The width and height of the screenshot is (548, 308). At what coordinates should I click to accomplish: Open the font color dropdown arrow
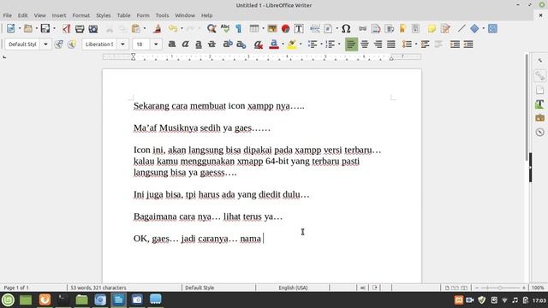(x=283, y=44)
